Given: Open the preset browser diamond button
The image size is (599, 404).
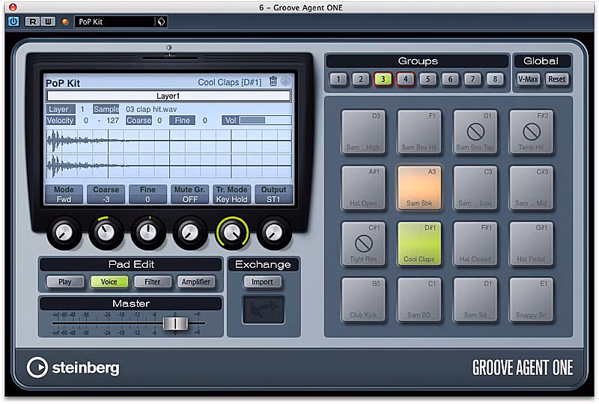Looking at the screenshot, I should [x=161, y=22].
